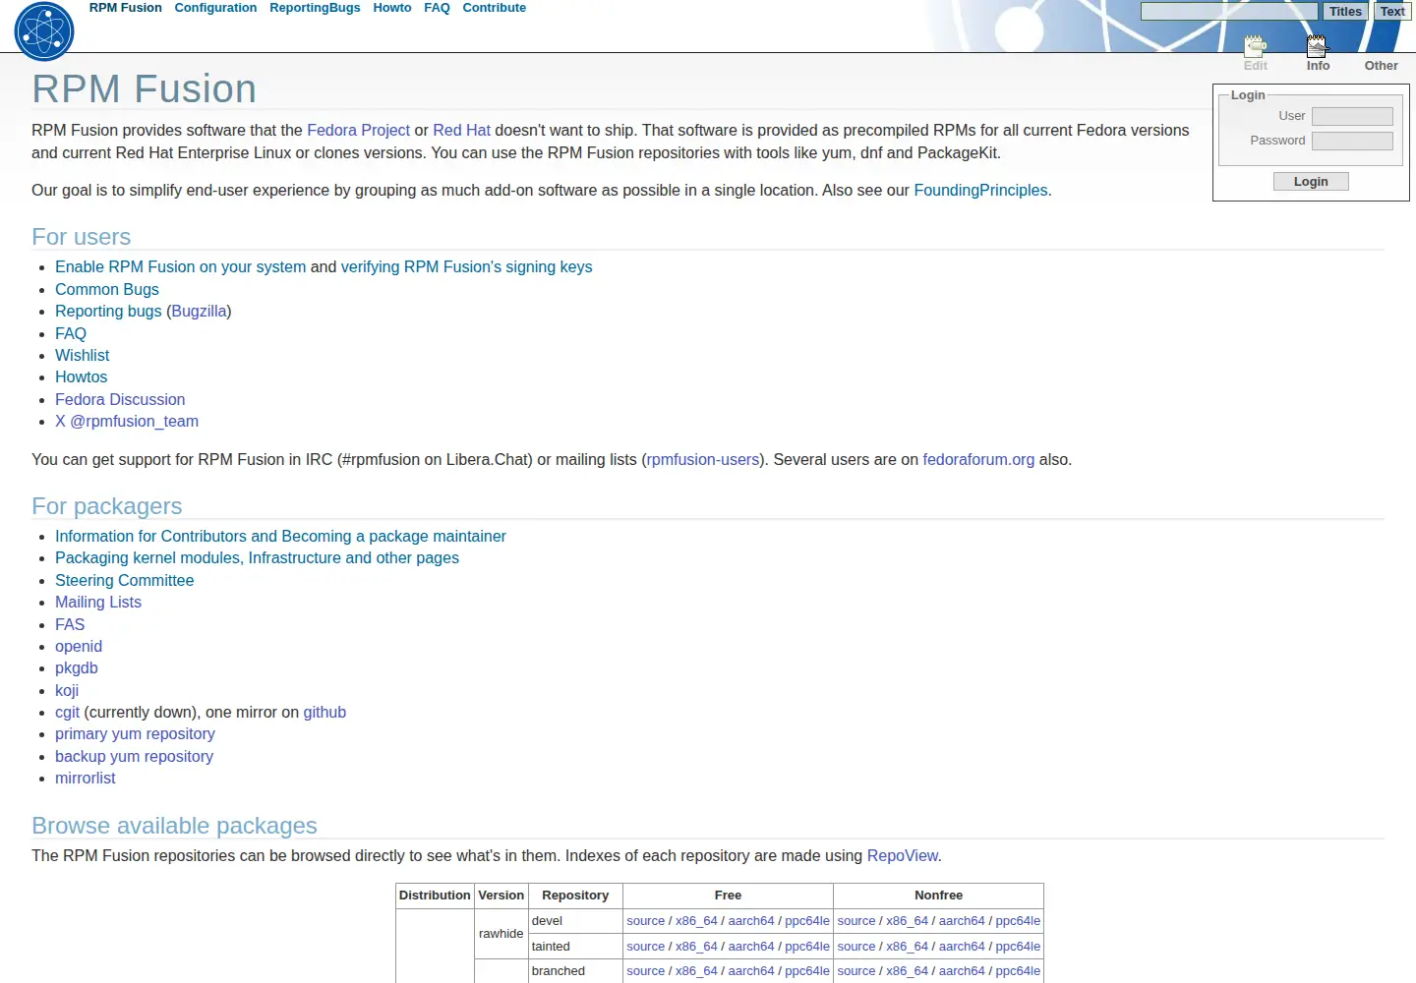Visit the fedoraforum.org link
Viewport: 1416px width, 983px height.
(x=978, y=459)
